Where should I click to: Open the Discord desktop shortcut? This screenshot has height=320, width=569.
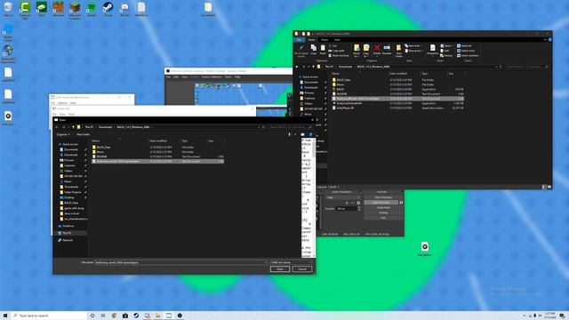124,8
